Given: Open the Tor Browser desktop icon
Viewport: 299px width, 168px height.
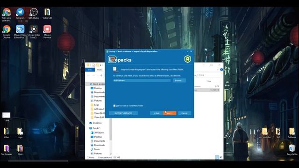Looking at the screenshot, I should (7, 150).
